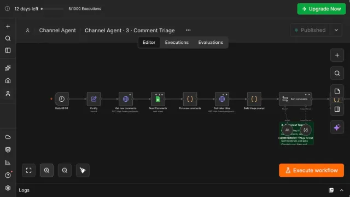This screenshot has height=197, width=350.
Task: Expand the Logs panel chevron
Action: tap(341, 190)
